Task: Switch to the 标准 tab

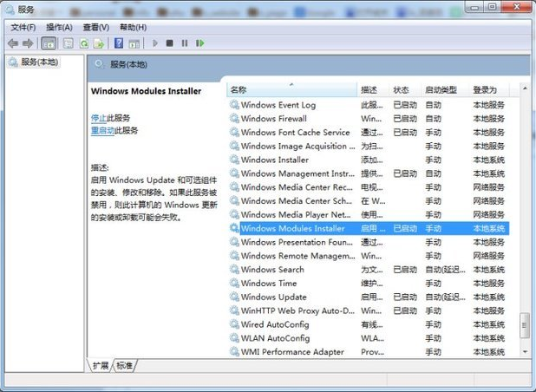Action: [125, 366]
